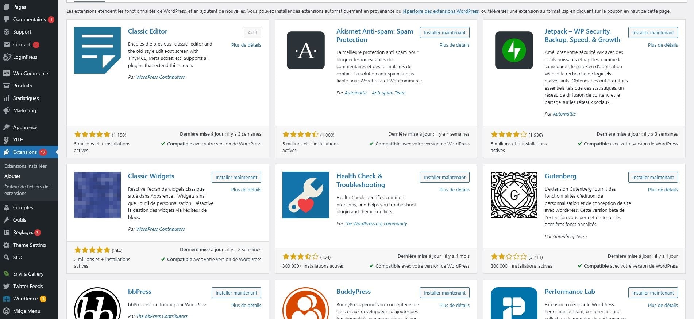
Task: Open répertoire des extensions WordPress link
Action: 440,11
